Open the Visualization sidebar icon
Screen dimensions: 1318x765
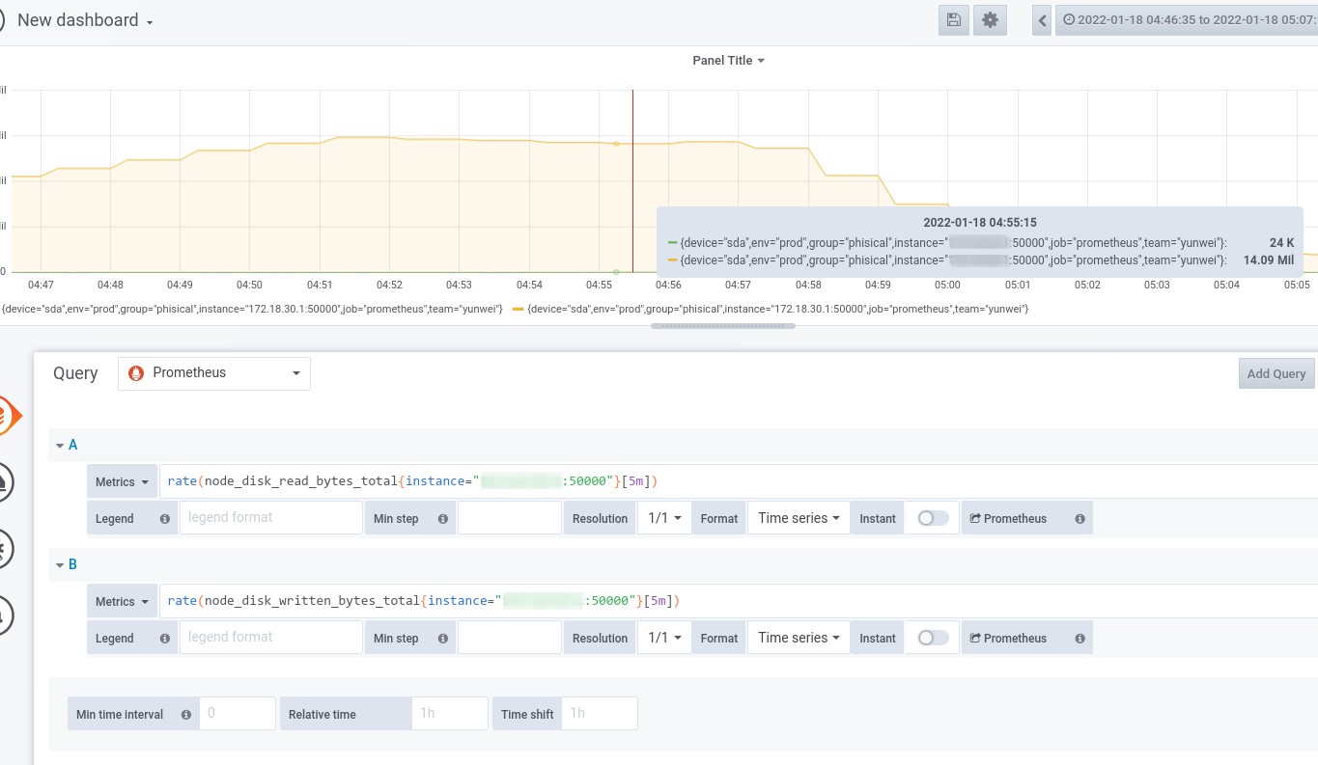(x=5, y=481)
